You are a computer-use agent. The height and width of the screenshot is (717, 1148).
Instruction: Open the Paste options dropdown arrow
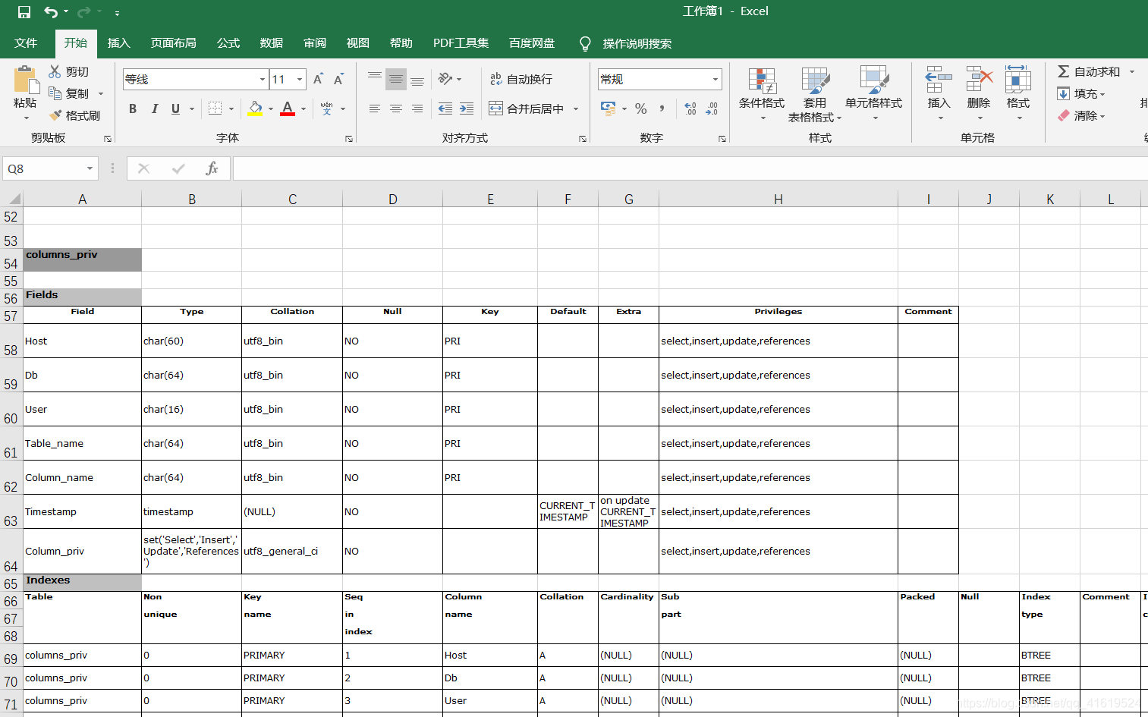click(x=26, y=118)
